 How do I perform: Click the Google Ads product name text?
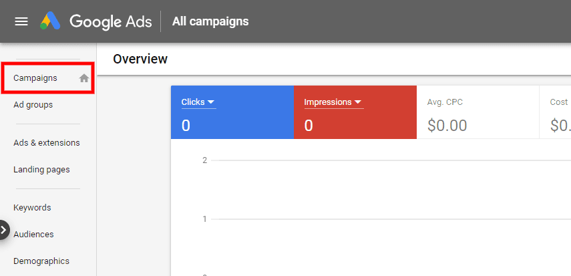[110, 21]
